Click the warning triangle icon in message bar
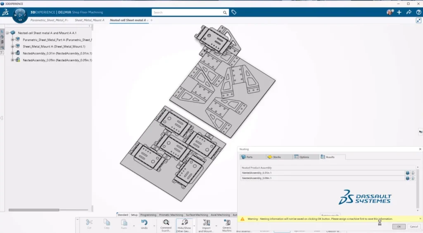The image size is (423, 233). 242,219
